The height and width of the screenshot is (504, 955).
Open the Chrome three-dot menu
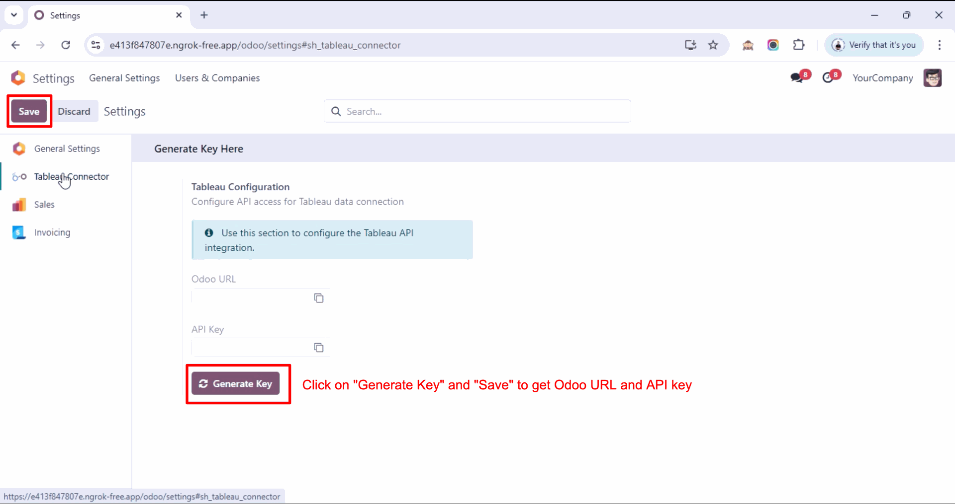(940, 45)
